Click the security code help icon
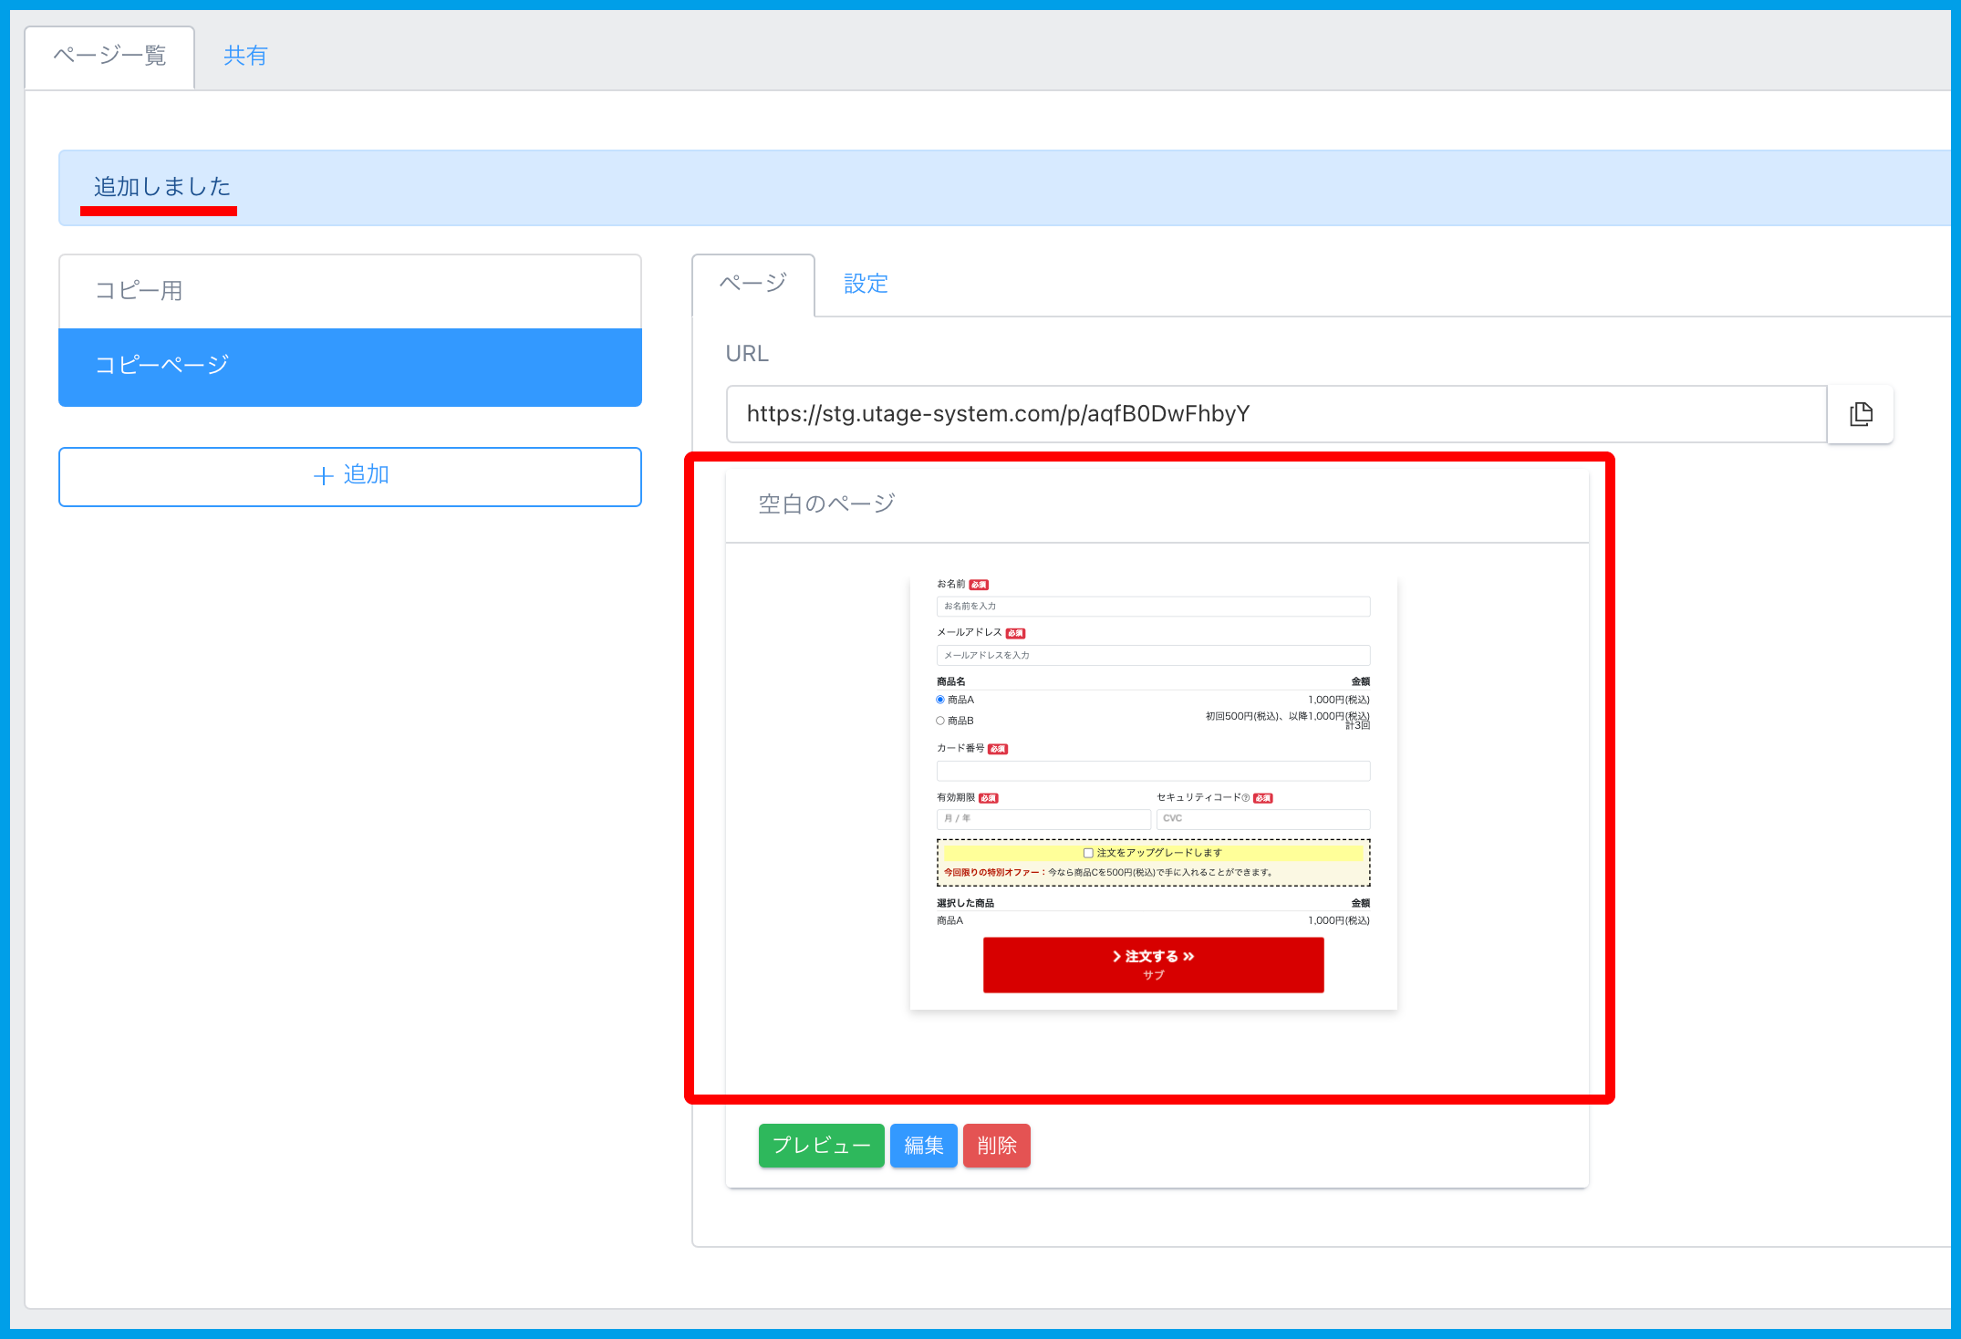 click(1246, 798)
